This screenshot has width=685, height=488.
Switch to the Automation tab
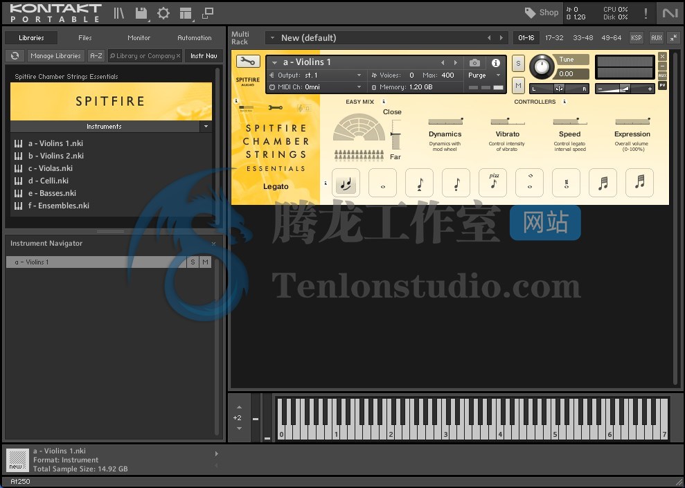point(195,37)
